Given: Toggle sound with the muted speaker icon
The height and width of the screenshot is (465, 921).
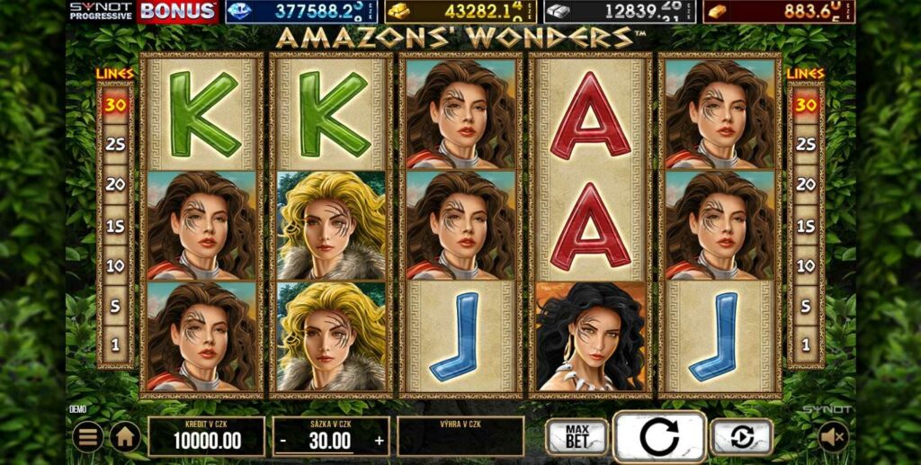Looking at the screenshot, I should [x=834, y=437].
